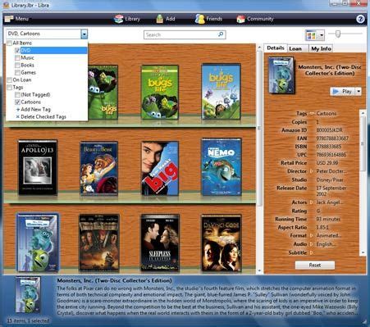370x327 pixels.
Task: Click the Cartoons tag value in Details
Action: coord(327,113)
